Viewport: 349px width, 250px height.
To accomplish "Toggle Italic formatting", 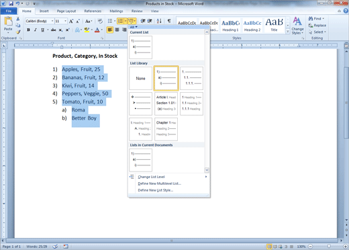I will (35, 30).
